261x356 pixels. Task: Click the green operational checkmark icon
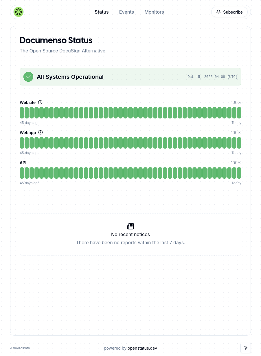(28, 77)
